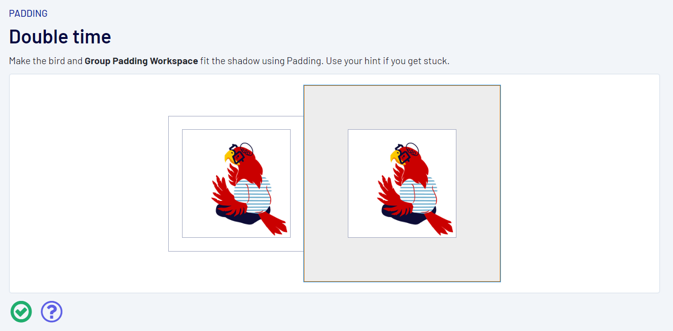Select the bird image inside grey group

click(402, 184)
